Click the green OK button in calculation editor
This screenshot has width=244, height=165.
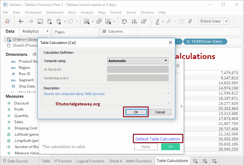tap(170, 147)
